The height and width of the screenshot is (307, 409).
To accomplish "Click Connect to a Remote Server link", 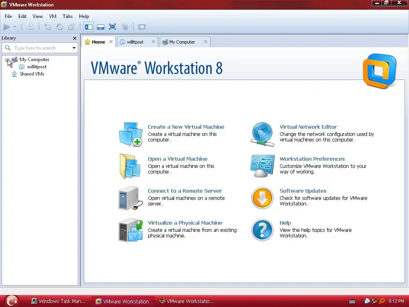I will tap(185, 191).
